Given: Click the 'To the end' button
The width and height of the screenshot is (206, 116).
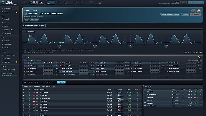Looking at the screenshot, I should click(x=185, y=14).
